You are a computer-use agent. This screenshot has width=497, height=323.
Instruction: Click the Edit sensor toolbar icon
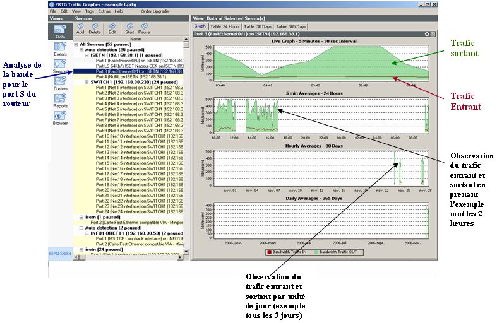coord(112,28)
